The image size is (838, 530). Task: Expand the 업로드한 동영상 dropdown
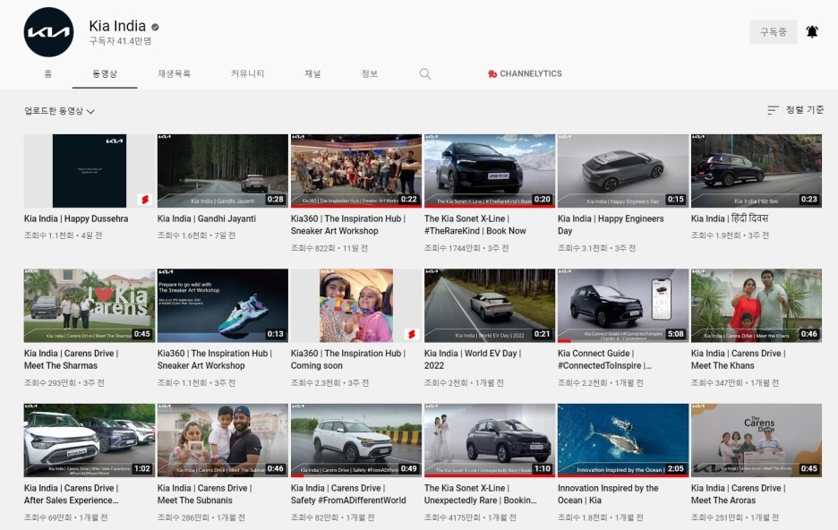pos(59,111)
